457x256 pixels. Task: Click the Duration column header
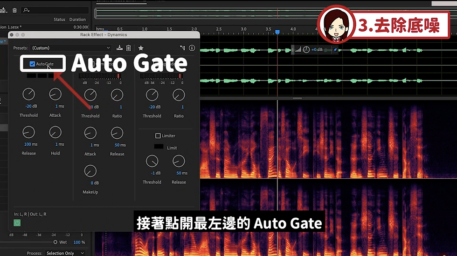click(x=77, y=20)
